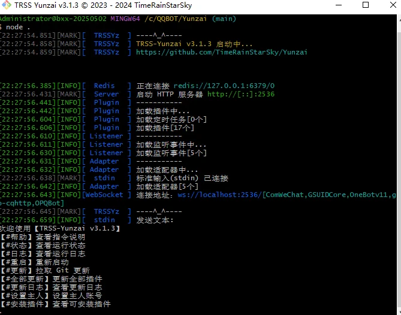The image size is (401, 315).
Task: Click the '发送文本:' stdin log line
Action: click(155, 220)
